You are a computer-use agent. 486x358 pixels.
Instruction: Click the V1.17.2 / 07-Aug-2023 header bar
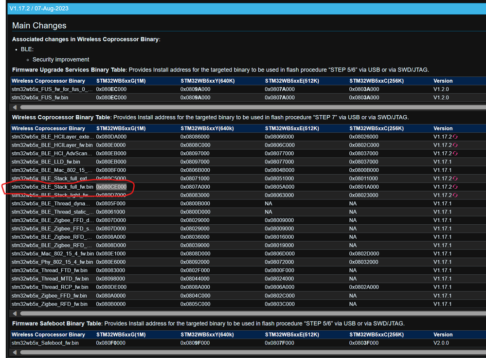coord(247,8)
